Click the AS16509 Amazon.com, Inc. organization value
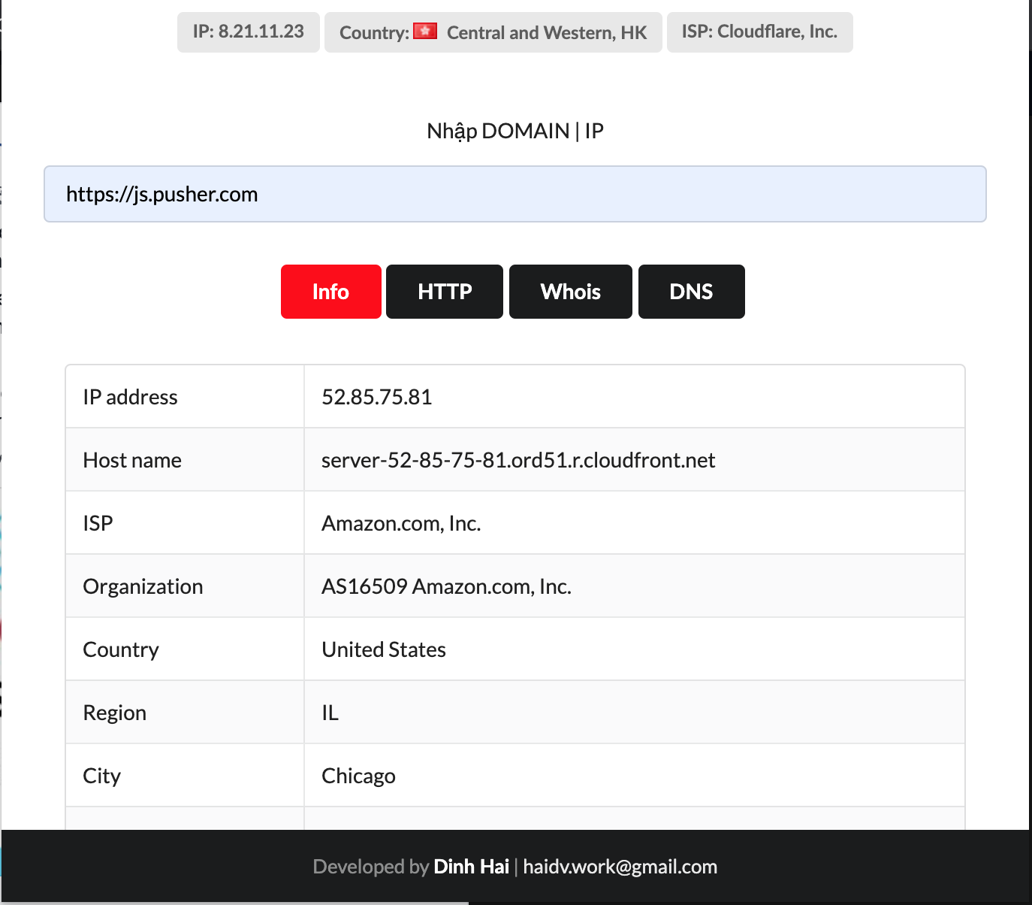1032x905 pixels. (x=447, y=586)
